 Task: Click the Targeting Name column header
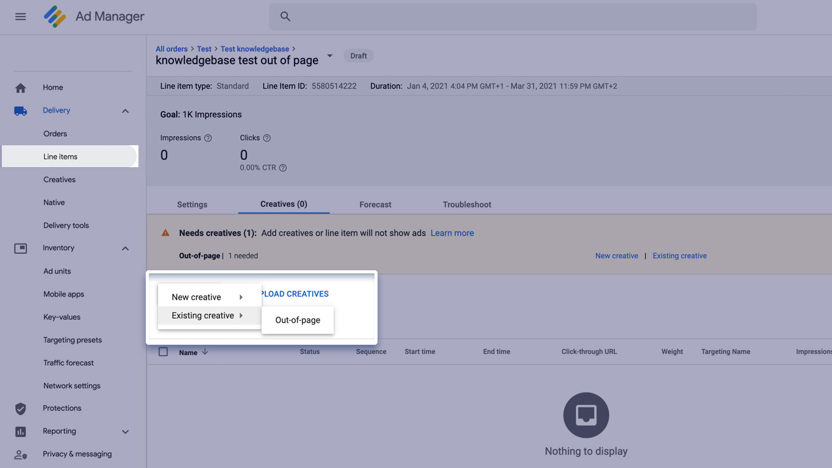[725, 351]
